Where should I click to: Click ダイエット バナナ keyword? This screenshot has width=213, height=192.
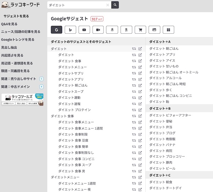click(162, 145)
